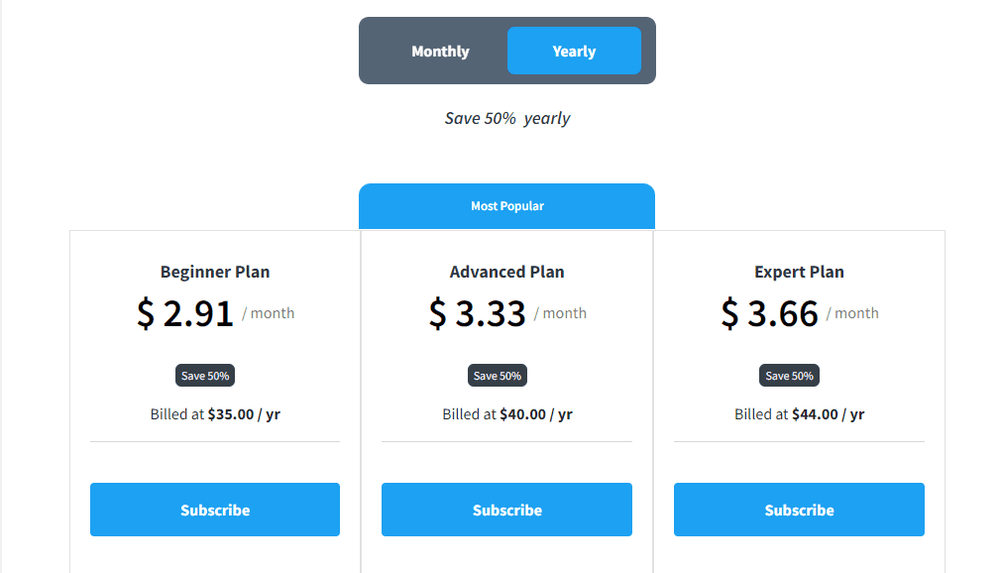The image size is (1001, 573).
Task: Click the Billed at $44.00 / yr text
Action: coord(799,414)
